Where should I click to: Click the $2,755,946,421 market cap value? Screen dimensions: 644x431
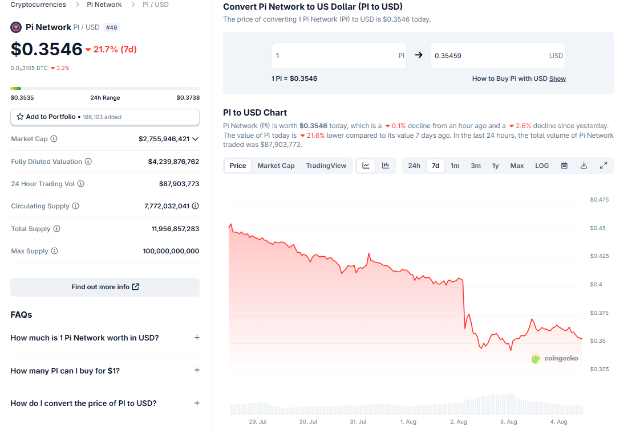point(164,139)
